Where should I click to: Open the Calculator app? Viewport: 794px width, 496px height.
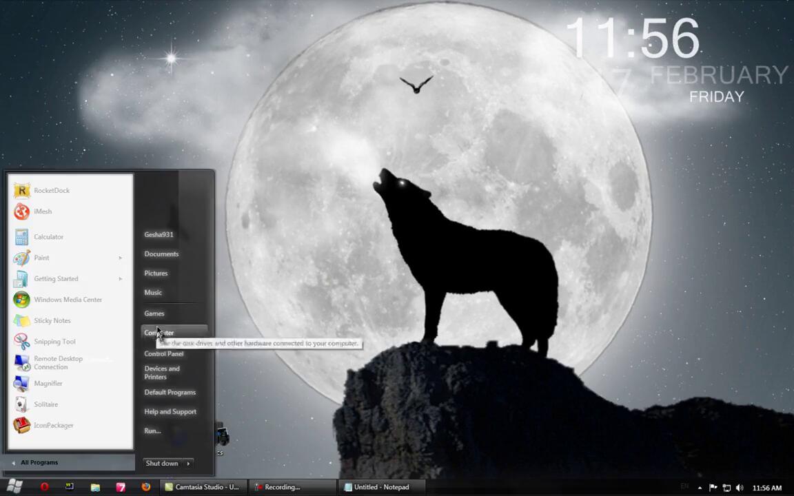[48, 236]
